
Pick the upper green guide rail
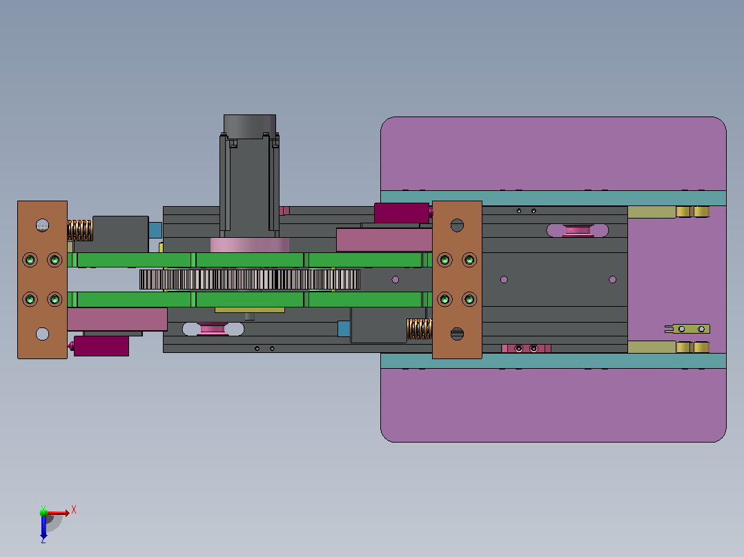(250, 260)
